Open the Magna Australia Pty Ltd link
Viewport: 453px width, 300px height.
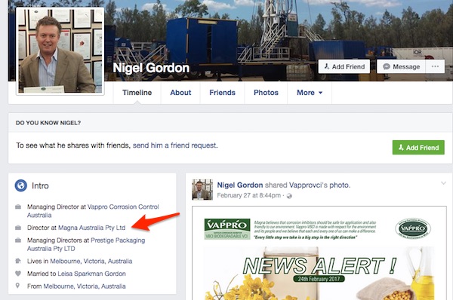coord(92,228)
